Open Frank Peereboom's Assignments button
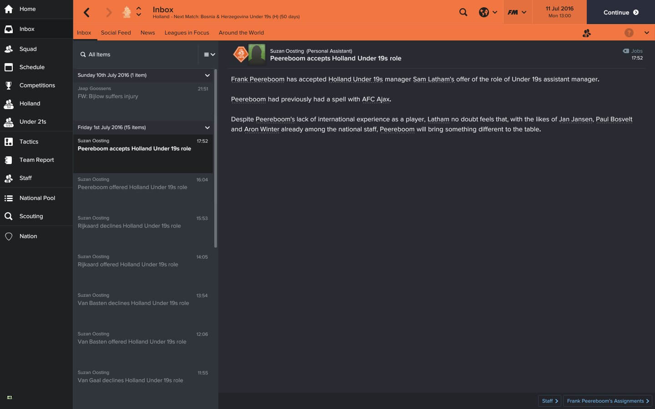655x409 pixels. pyautogui.click(x=608, y=401)
